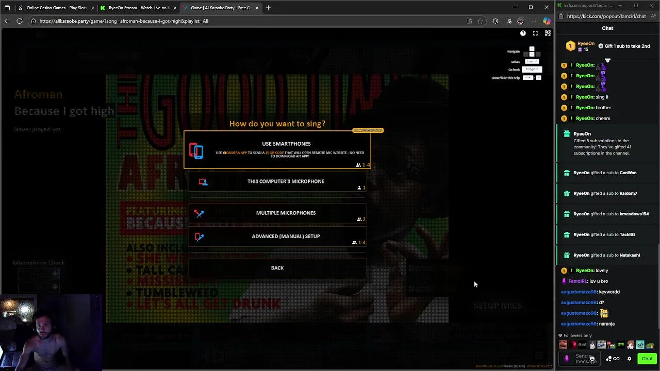This screenshot has width=660, height=371.
Task: Click gifted recipient name Natakashi
Action: pyautogui.click(x=630, y=255)
